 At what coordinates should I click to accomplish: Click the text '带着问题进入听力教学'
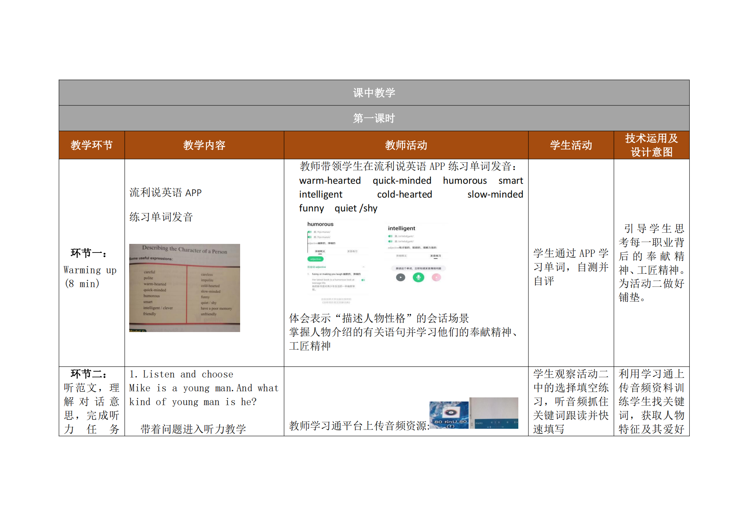coord(193,429)
